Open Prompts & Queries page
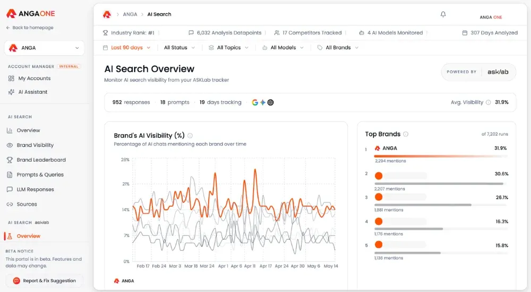The height and width of the screenshot is (292, 531). pyautogui.click(x=40, y=175)
